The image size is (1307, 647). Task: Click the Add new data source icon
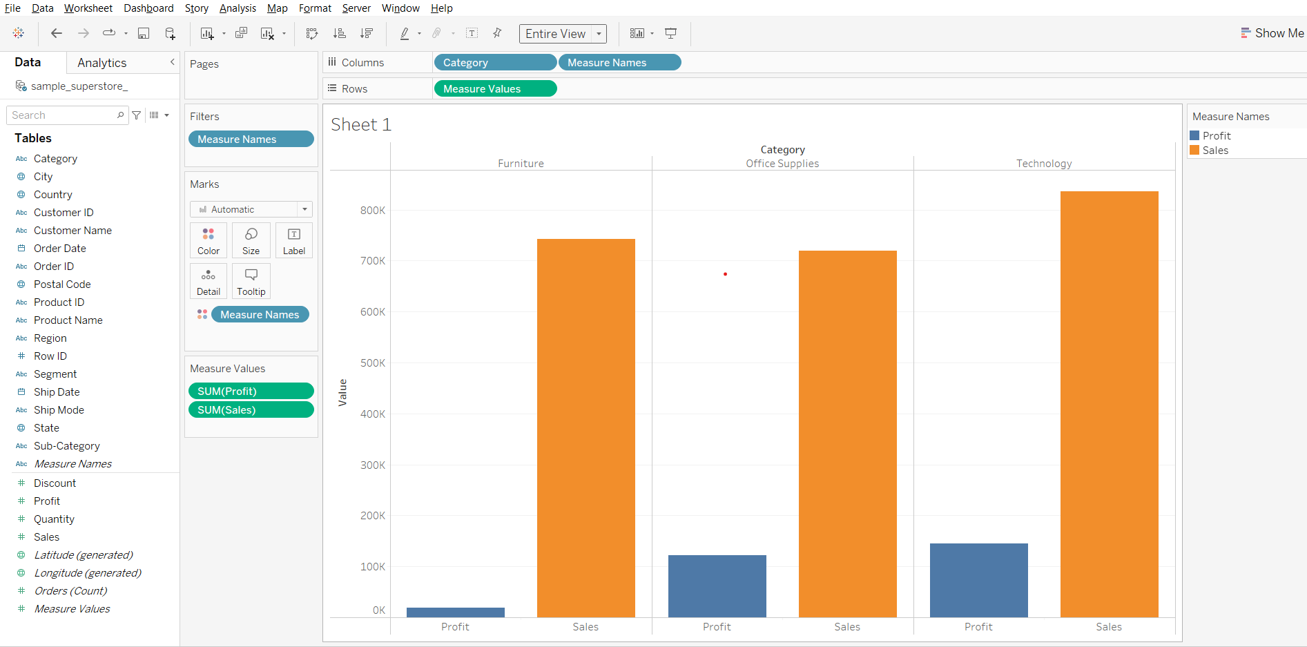coord(170,34)
